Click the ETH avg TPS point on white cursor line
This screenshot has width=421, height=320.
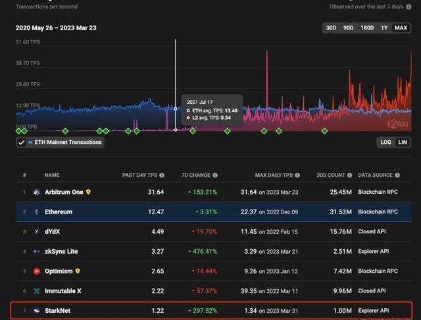coord(176,108)
